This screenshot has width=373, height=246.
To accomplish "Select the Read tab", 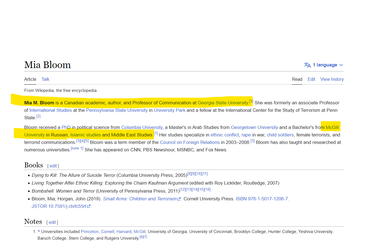I will [297, 79].
